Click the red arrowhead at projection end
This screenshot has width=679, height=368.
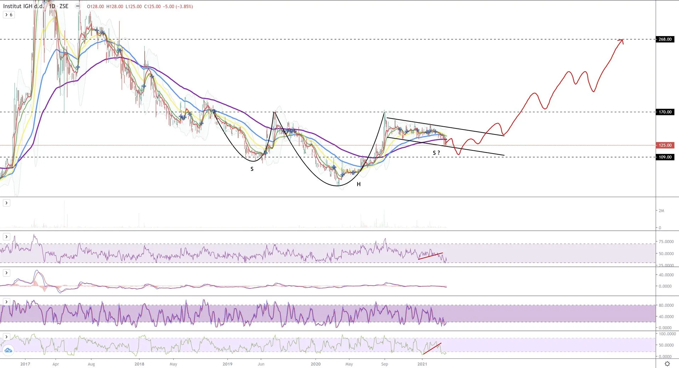(x=622, y=40)
